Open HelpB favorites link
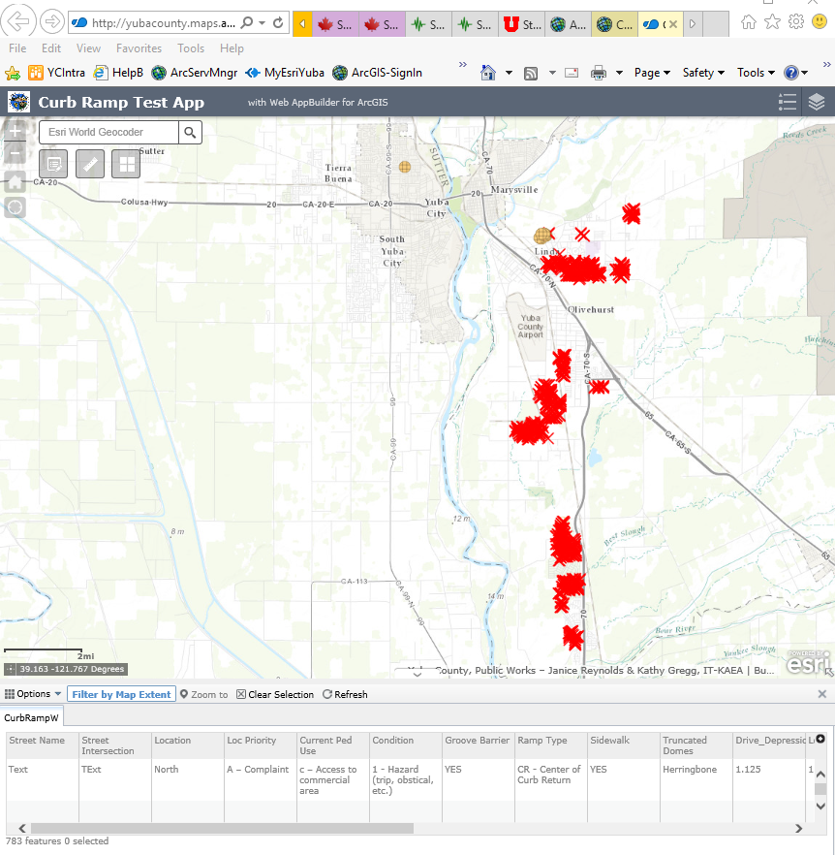This screenshot has height=855, width=835. (118, 73)
